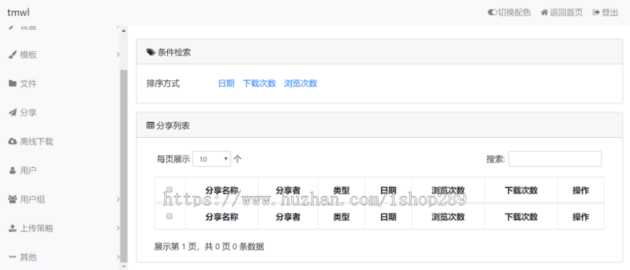Screen dimensions: 630x270
Task: Tick the select-all checkbox in top header row
Action: [169, 190]
